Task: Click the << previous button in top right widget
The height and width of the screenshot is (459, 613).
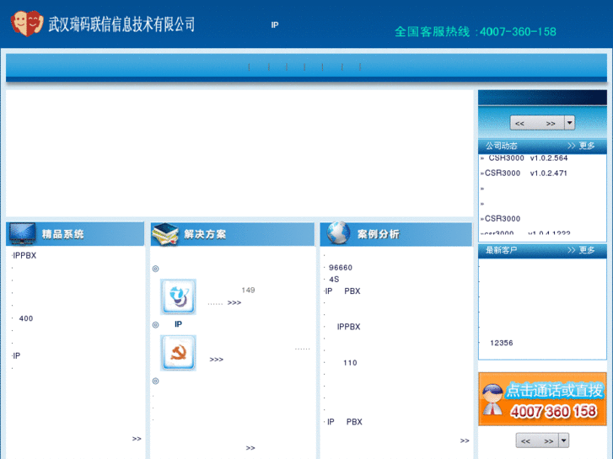Action: (519, 123)
